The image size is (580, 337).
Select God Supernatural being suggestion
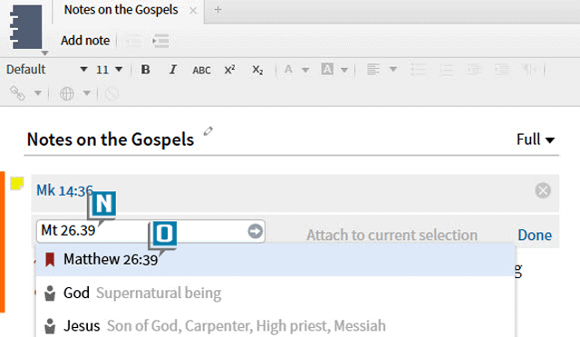tap(275, 293)
